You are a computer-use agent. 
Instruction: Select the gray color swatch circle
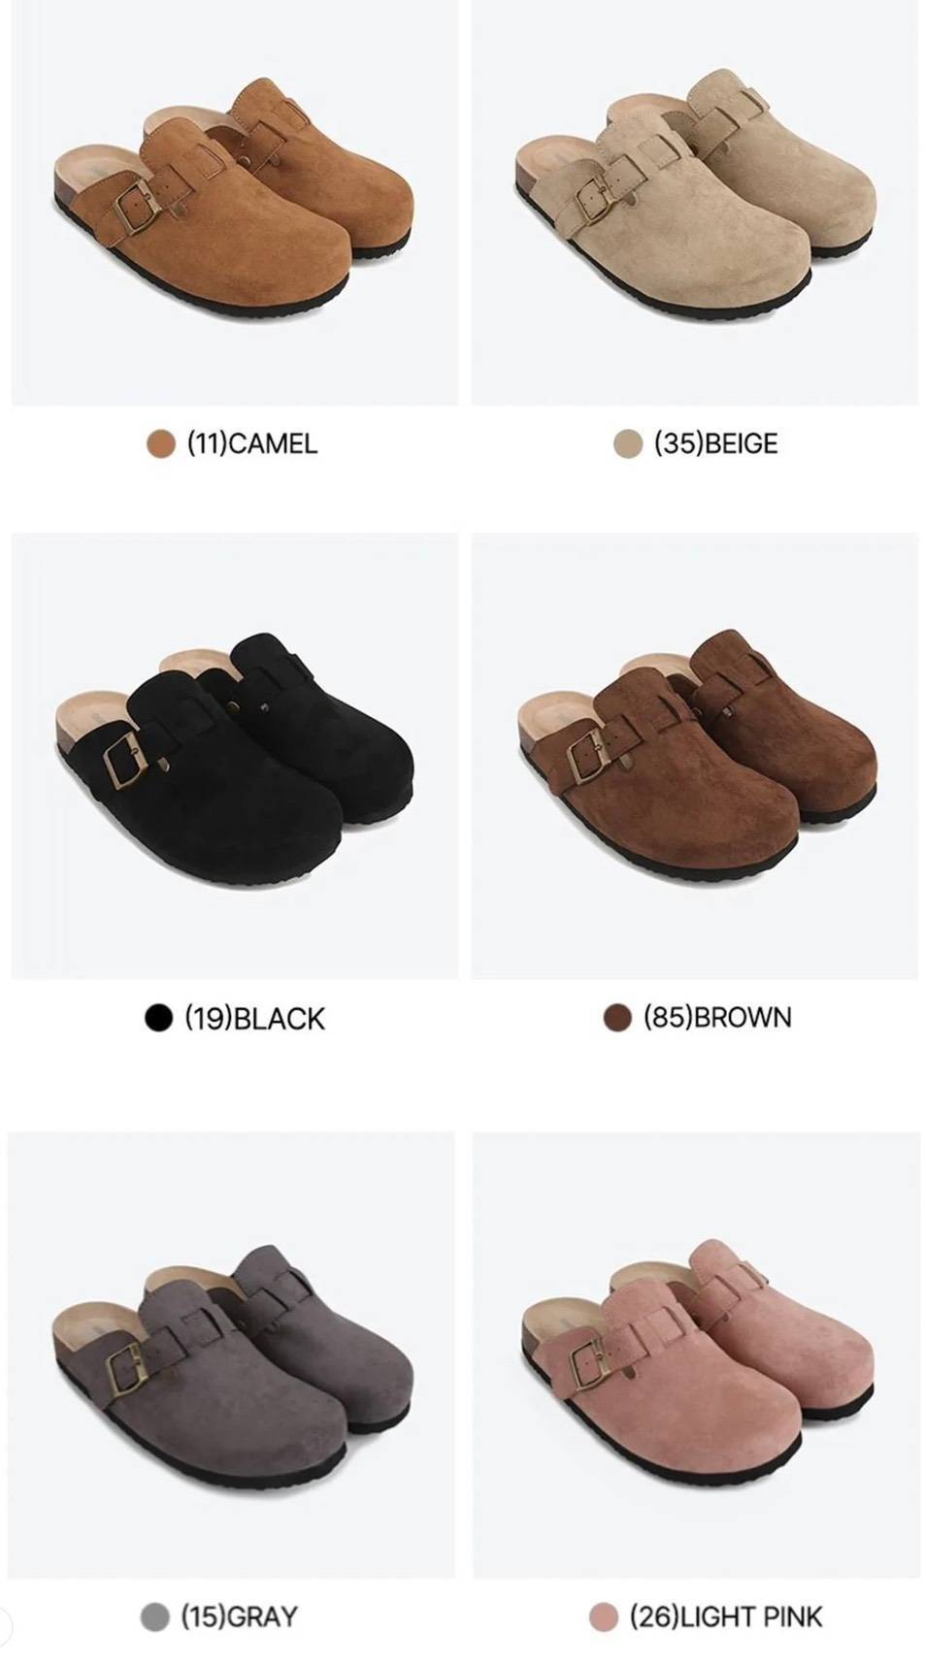pyautogui.click(x=155, y=1616)
